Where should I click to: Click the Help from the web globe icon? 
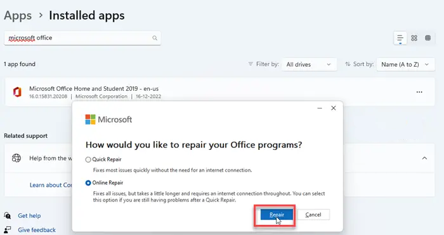(x=16, y=158)
